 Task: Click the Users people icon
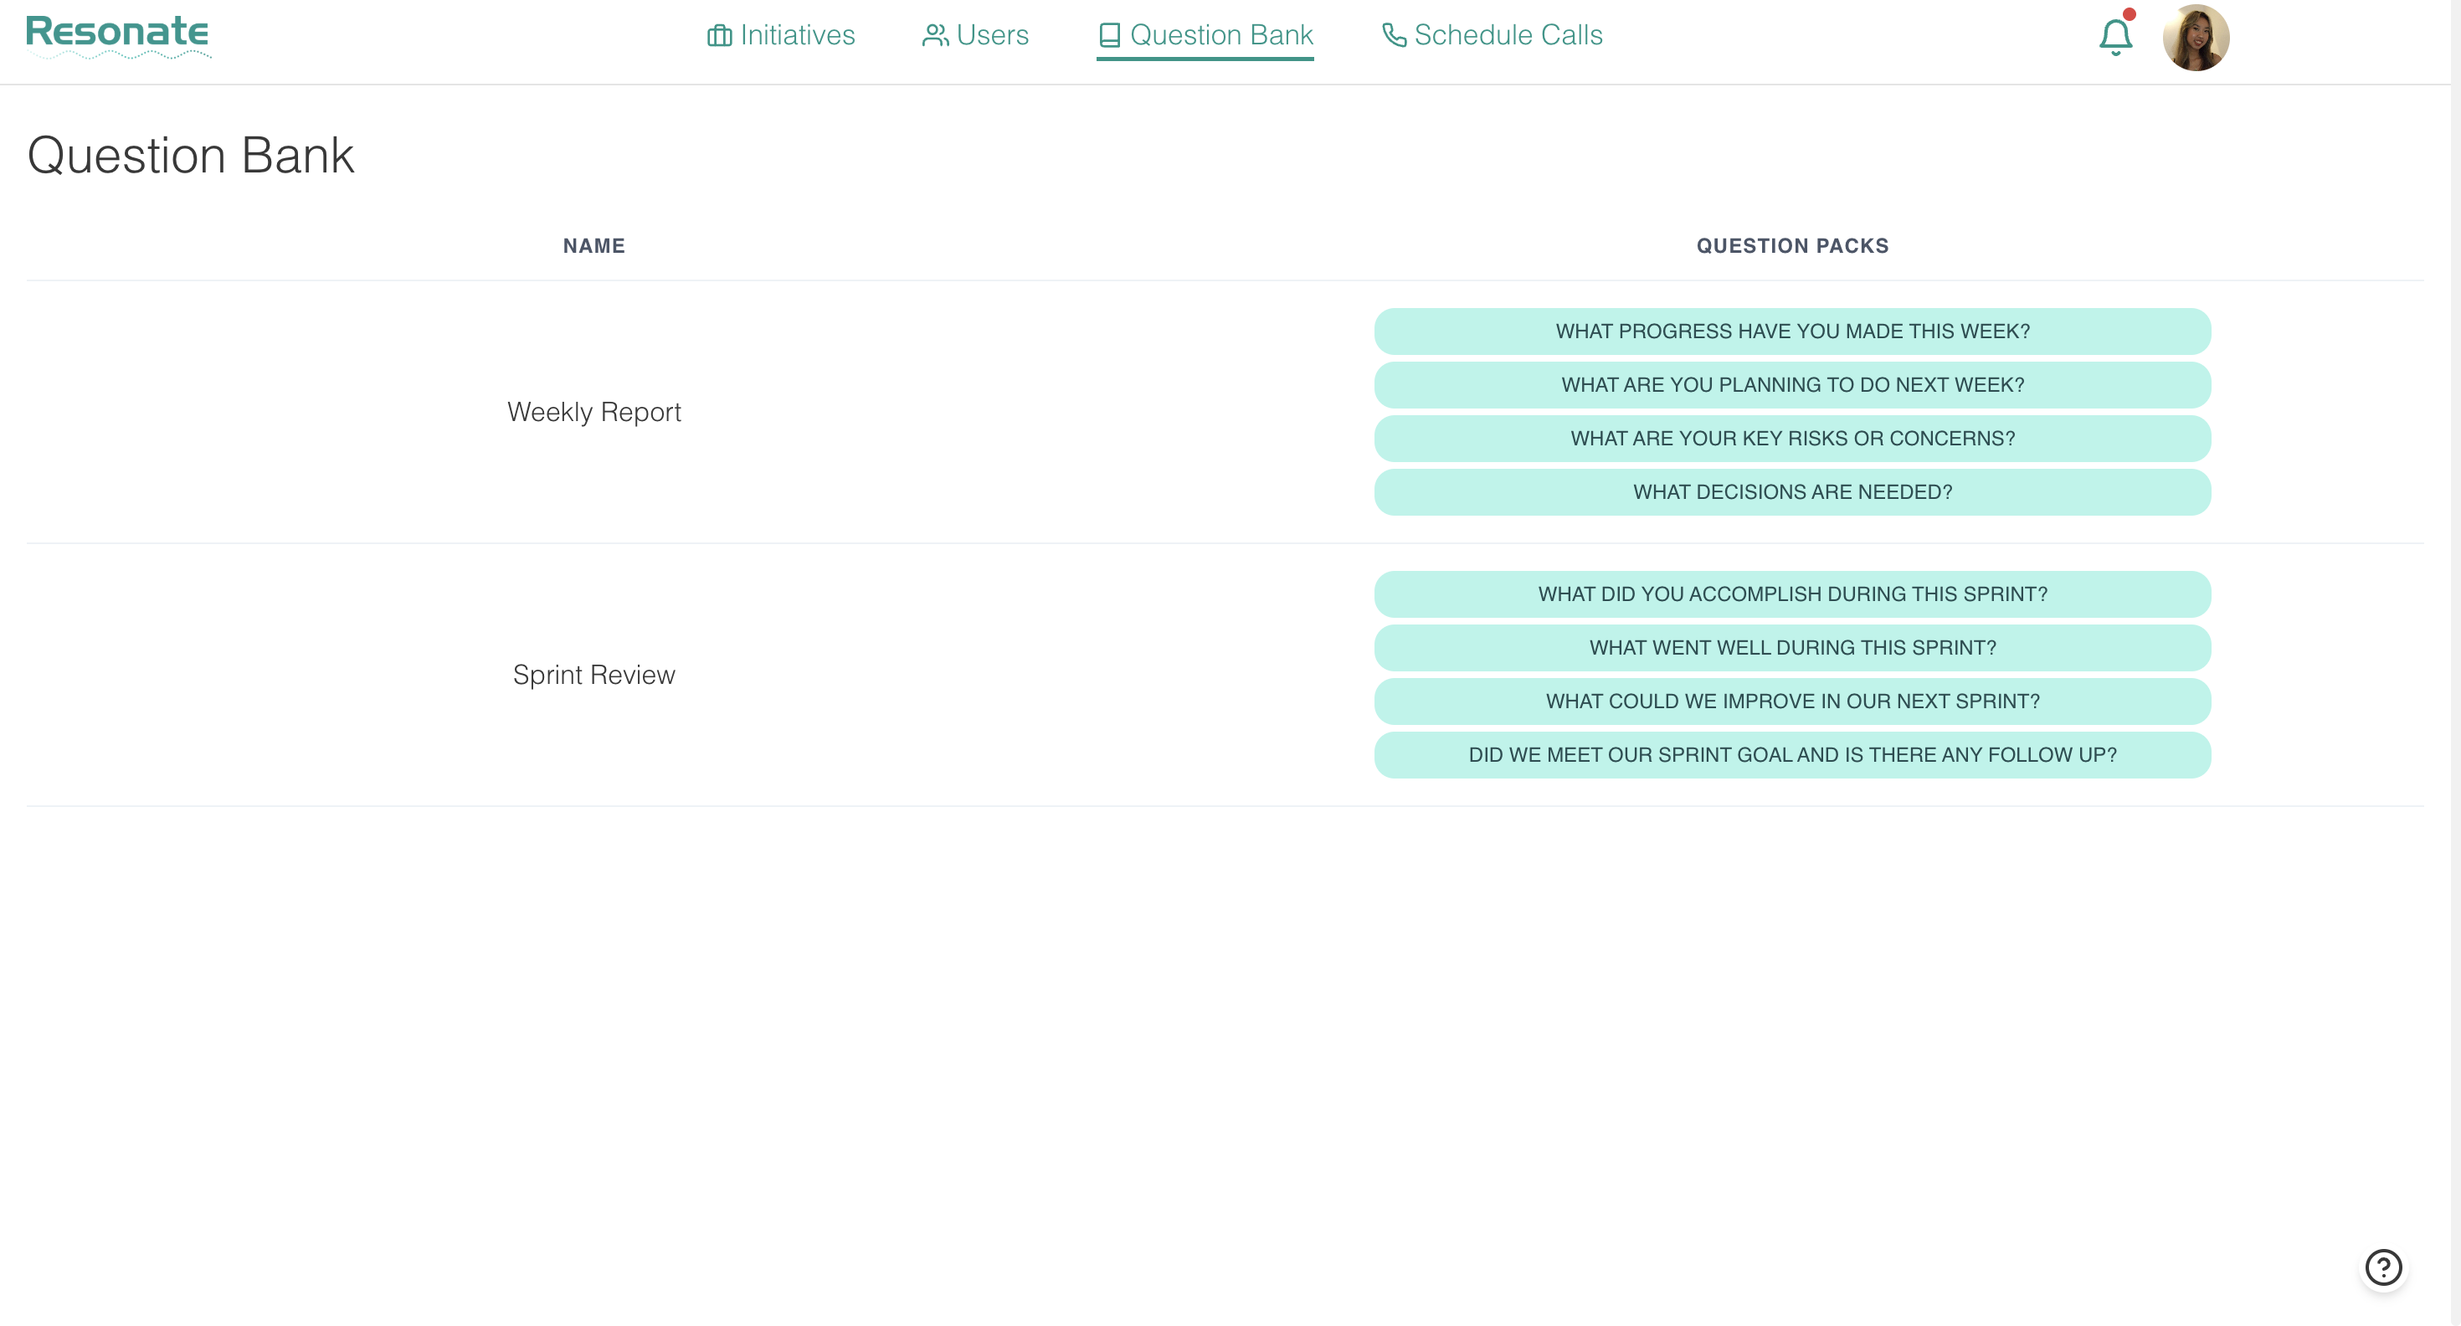(934, 35)
